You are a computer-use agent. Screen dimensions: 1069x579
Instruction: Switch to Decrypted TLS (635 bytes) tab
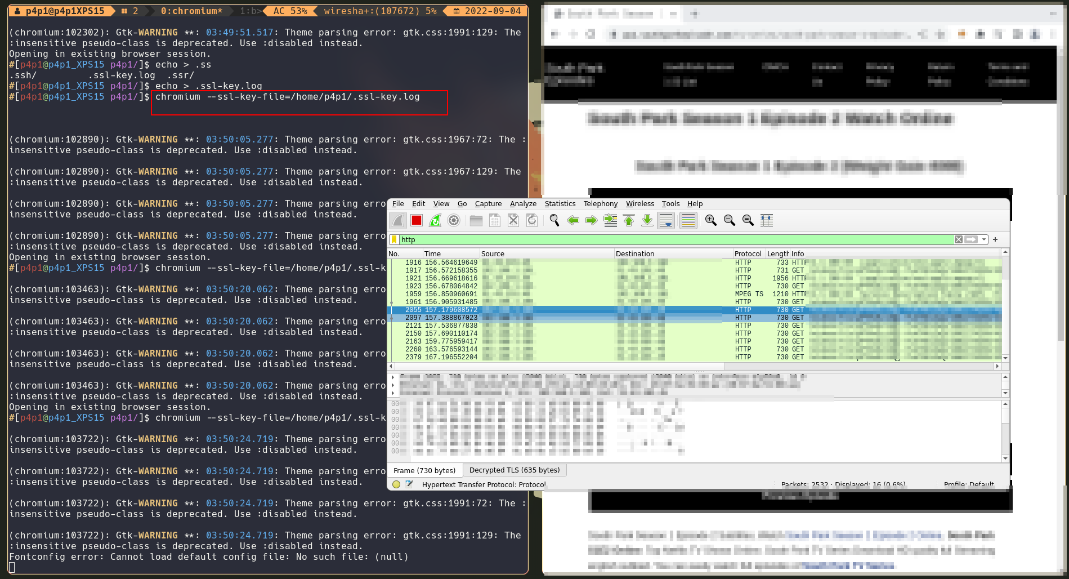tap(514, 470)
